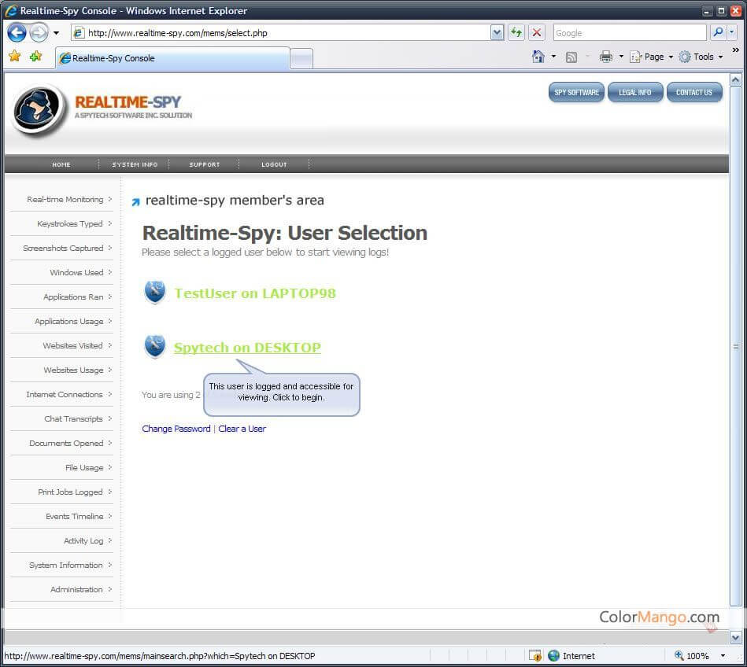Click the CONTACT US button
Screen dimensions: 747x667
694,92
